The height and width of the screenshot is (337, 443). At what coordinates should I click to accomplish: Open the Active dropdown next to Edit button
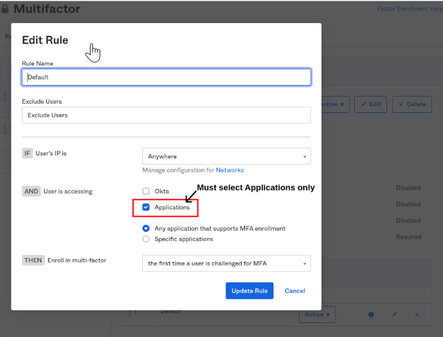click(x=332, y=104)
